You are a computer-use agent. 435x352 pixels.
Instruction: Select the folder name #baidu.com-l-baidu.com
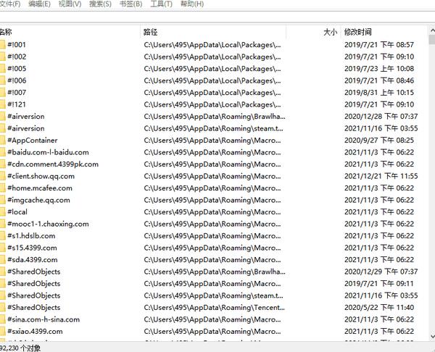(48, 152)
